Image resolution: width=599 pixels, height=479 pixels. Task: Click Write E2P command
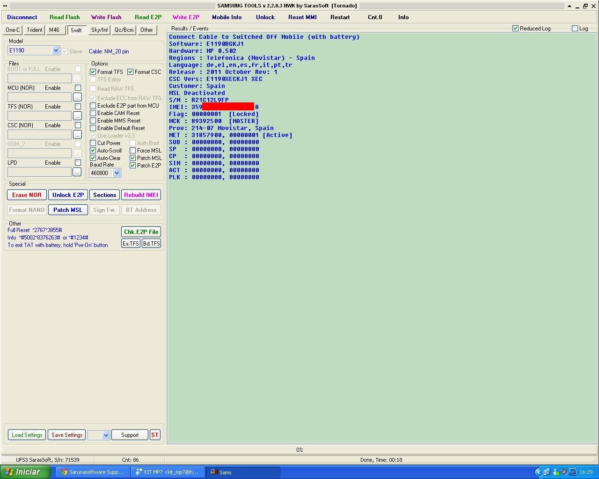186,17
